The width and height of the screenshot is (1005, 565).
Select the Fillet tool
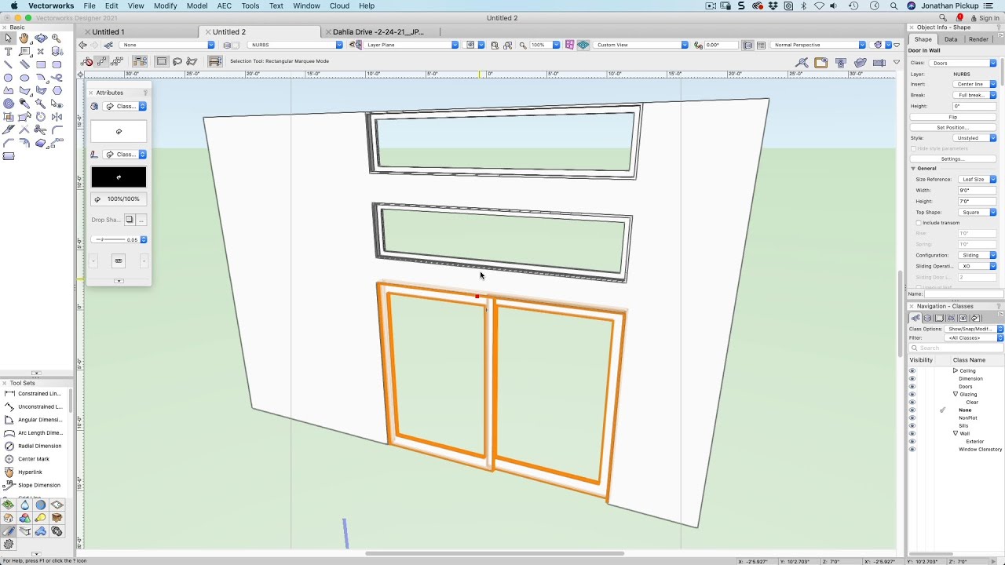[57, 129]
